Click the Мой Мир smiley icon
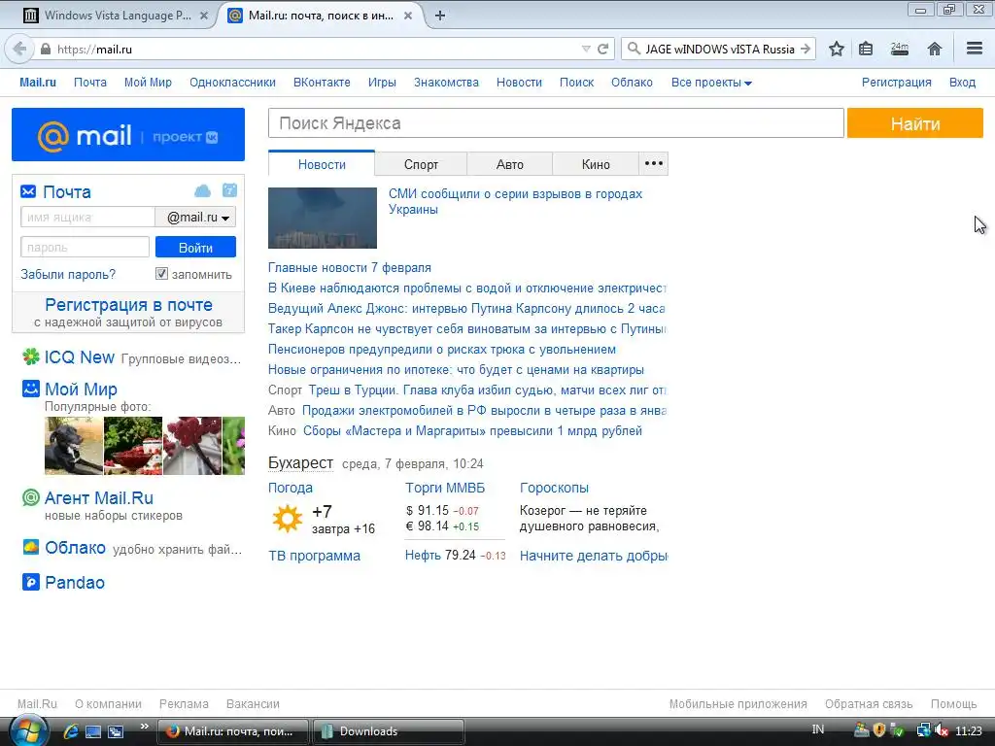Viewport: 995px width, 746px height. pyautogui.click(x=30, y=389)
